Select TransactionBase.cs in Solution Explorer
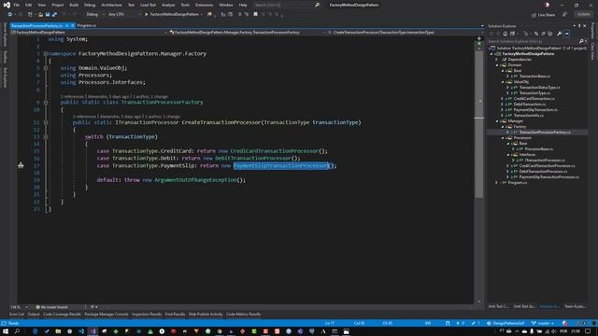Viewport: 598px width, 336px height. pos(534,77)
